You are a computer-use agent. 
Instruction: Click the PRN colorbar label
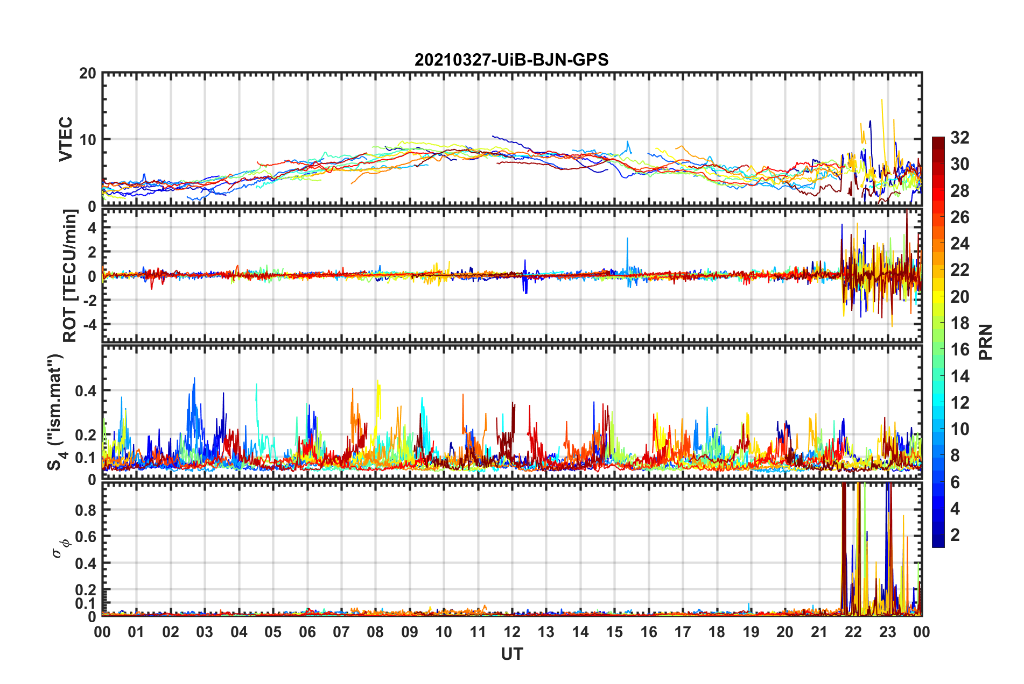click(x=986, y=342)
